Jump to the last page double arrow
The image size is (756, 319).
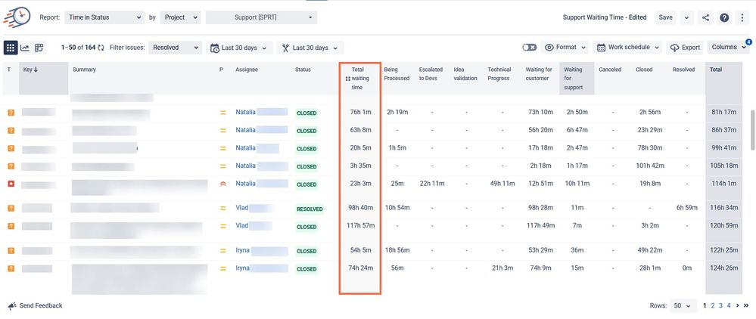[746, 305]
